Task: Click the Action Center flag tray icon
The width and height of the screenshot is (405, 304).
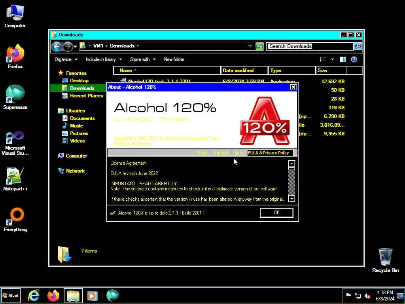Action: coord(348,295)
